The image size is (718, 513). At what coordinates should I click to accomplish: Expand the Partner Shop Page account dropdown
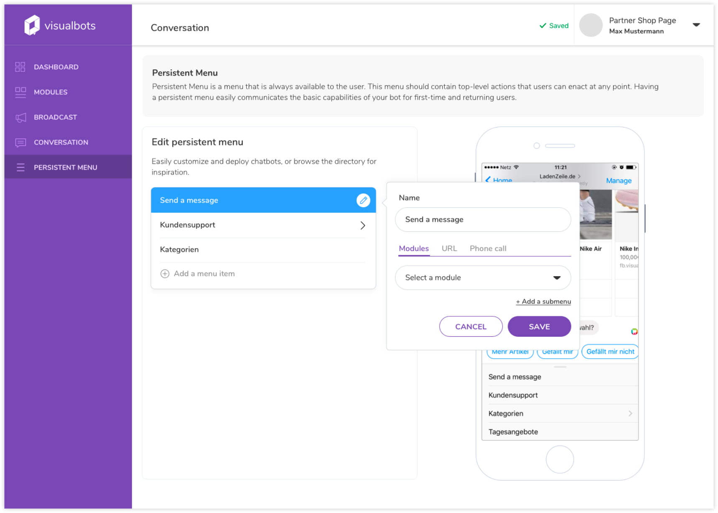(696, 25)
